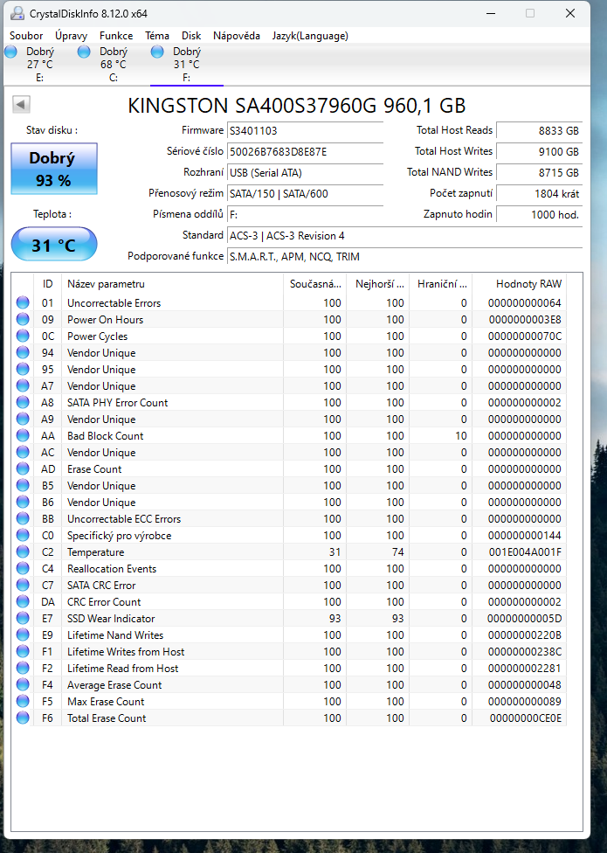Click the Hodnoty RAW column header
This screenshot has width=607, height=853.
[528, 284]
